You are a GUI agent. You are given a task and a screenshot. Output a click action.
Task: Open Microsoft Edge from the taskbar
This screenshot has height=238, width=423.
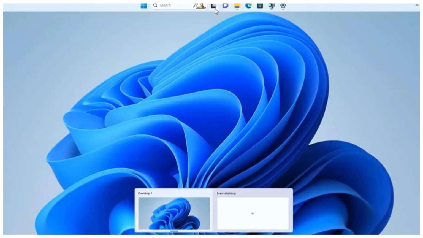[248, 6]
